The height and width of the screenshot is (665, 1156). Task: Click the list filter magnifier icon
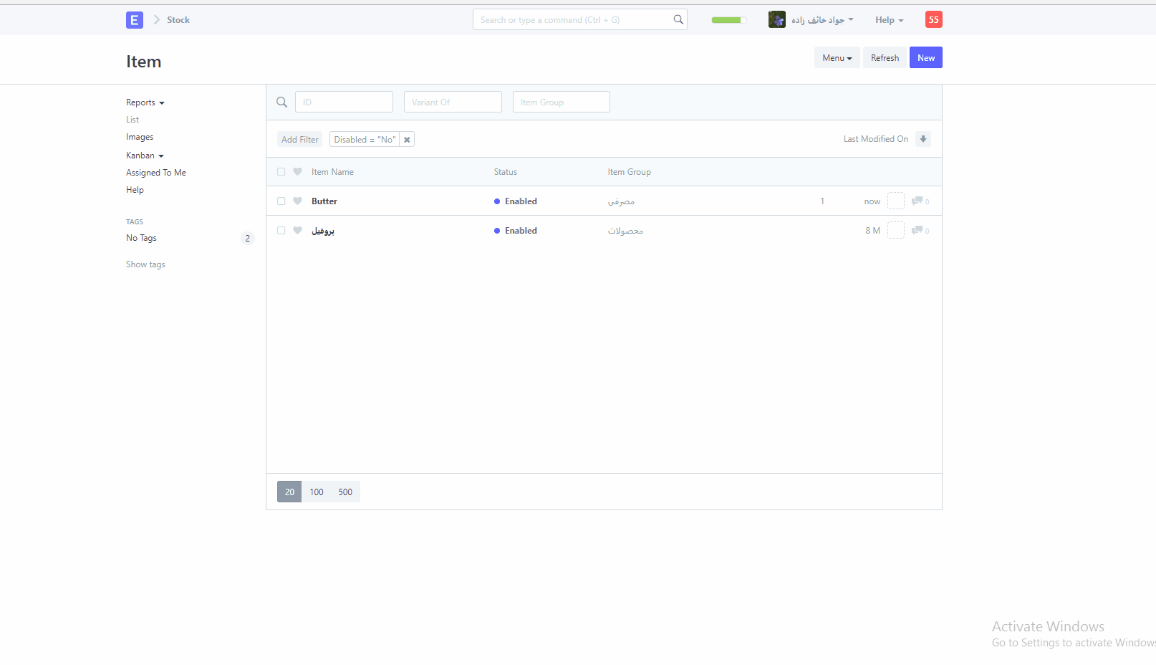(281, 102)
